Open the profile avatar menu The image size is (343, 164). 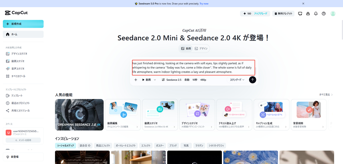point(333,14)
